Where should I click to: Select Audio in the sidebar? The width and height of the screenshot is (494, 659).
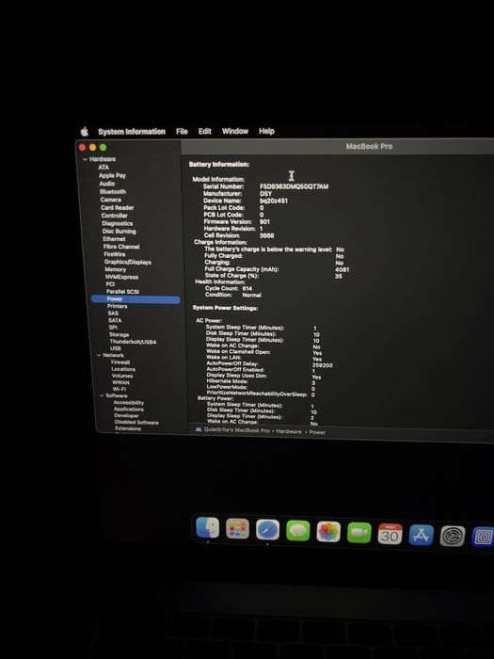pos(107,184)
